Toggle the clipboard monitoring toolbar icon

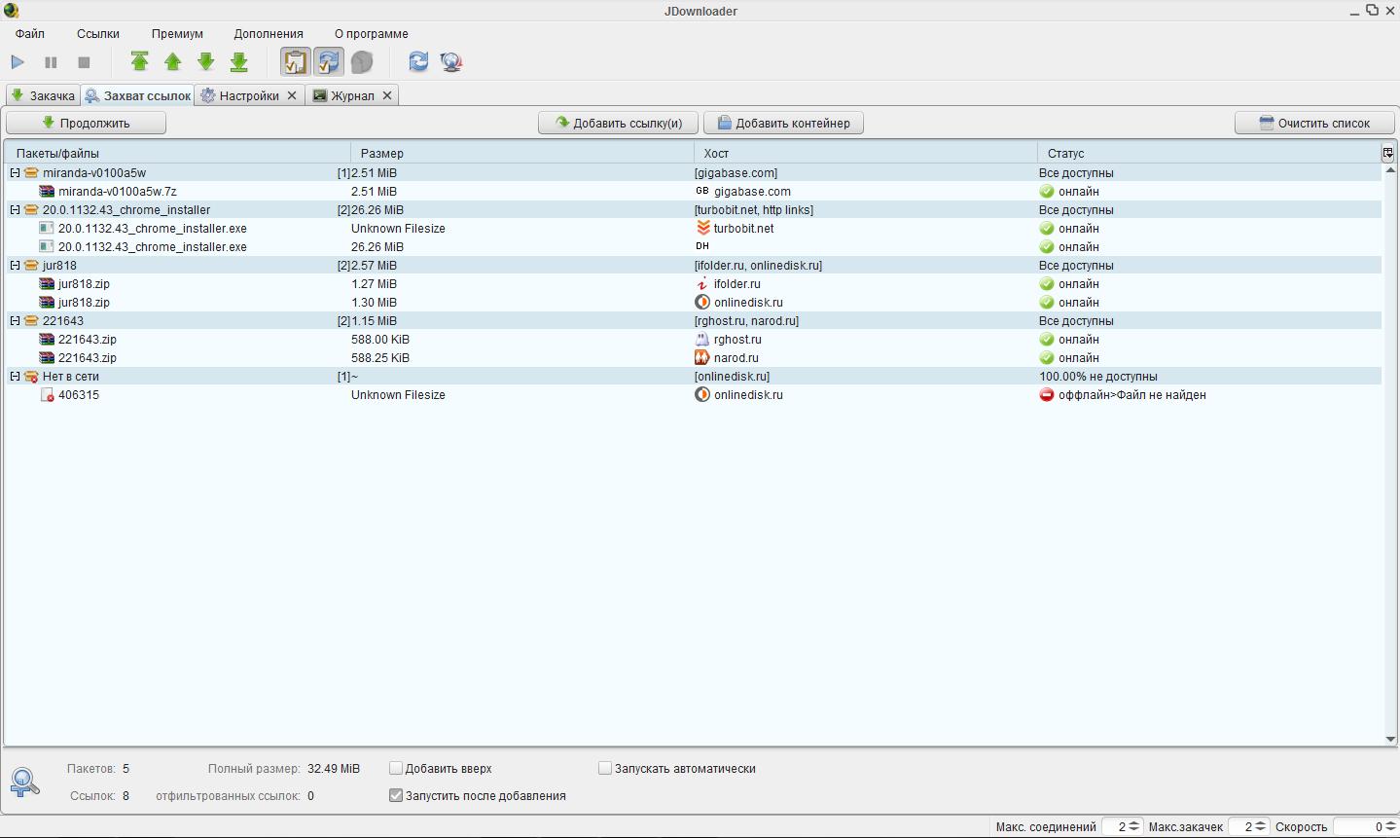tap(295, 62)
